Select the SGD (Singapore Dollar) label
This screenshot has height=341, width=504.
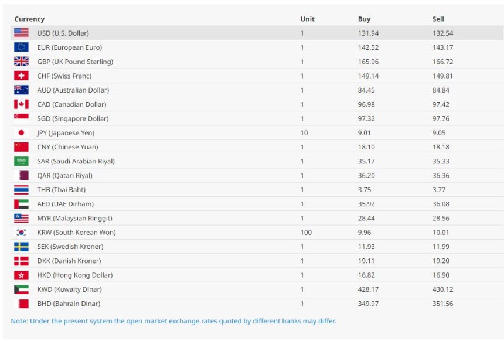tap(73, 119)
